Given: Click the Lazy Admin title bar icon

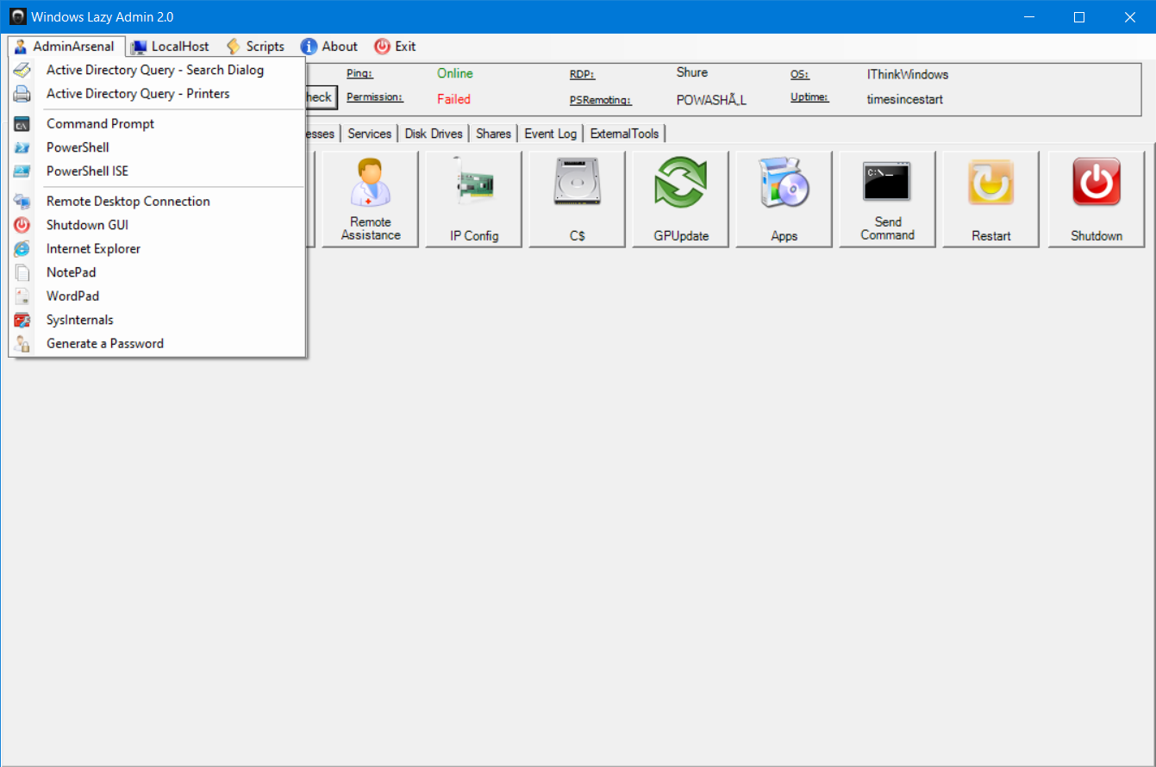Looking at the screenshot, I should point(17,17).
